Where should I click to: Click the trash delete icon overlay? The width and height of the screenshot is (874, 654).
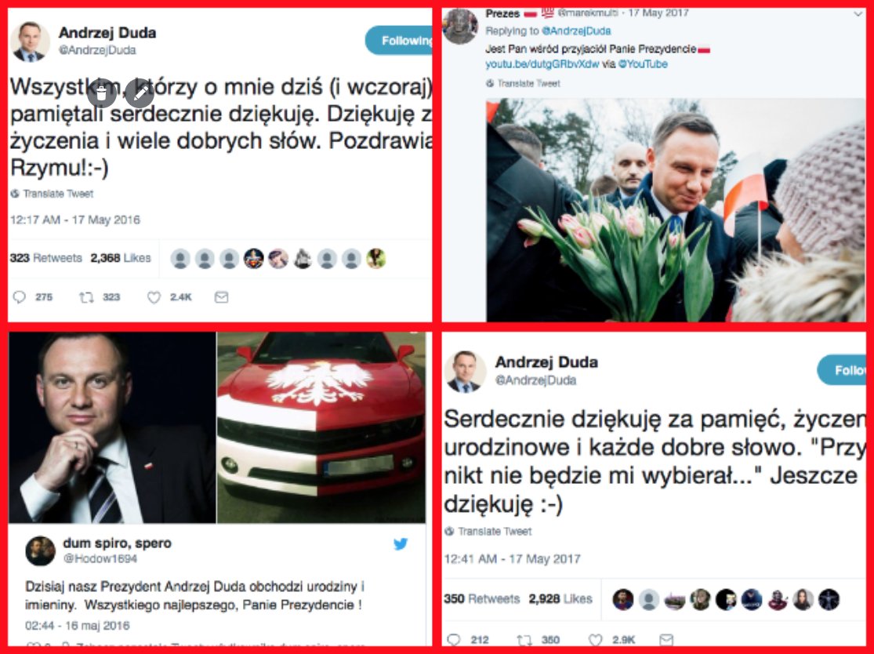point(101,93)
